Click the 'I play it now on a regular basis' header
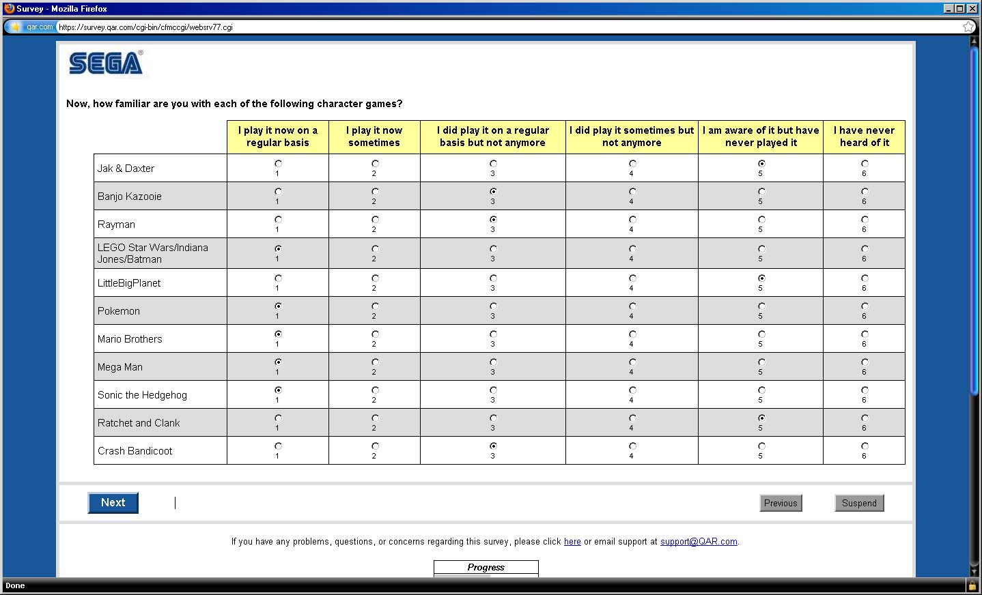 (x=278, y=136)
